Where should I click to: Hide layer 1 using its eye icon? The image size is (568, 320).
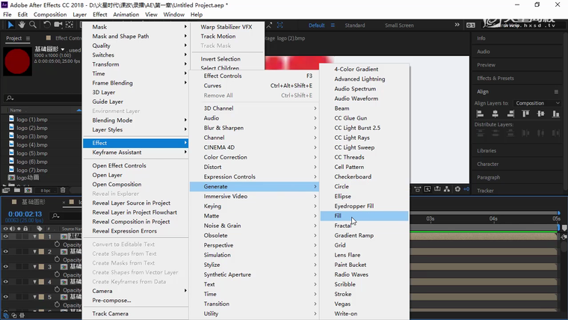[x=6, y=236]
